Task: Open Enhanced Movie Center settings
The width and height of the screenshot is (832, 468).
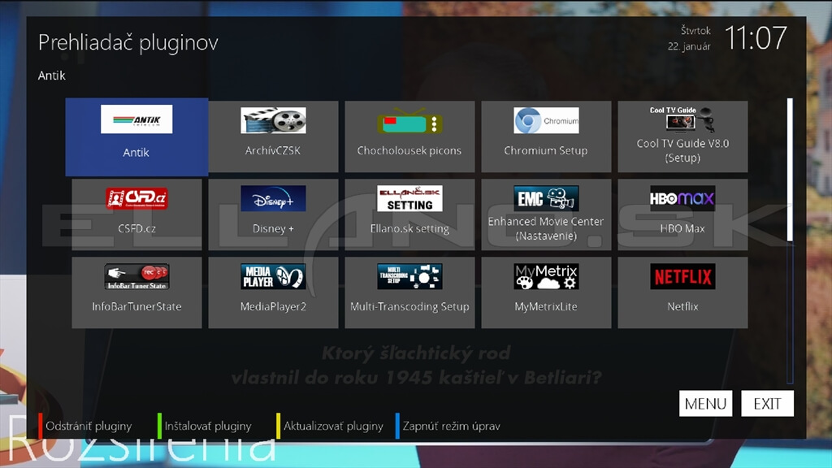Action: pyautogui.click(x=546, y=214)
